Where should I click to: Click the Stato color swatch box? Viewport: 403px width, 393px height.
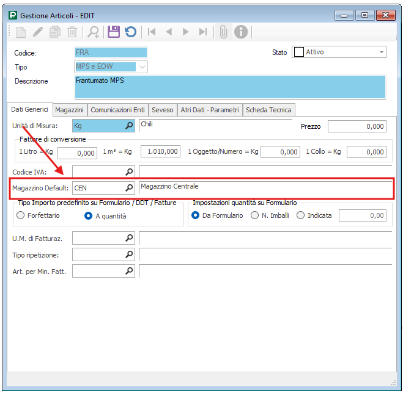(299, 52)
